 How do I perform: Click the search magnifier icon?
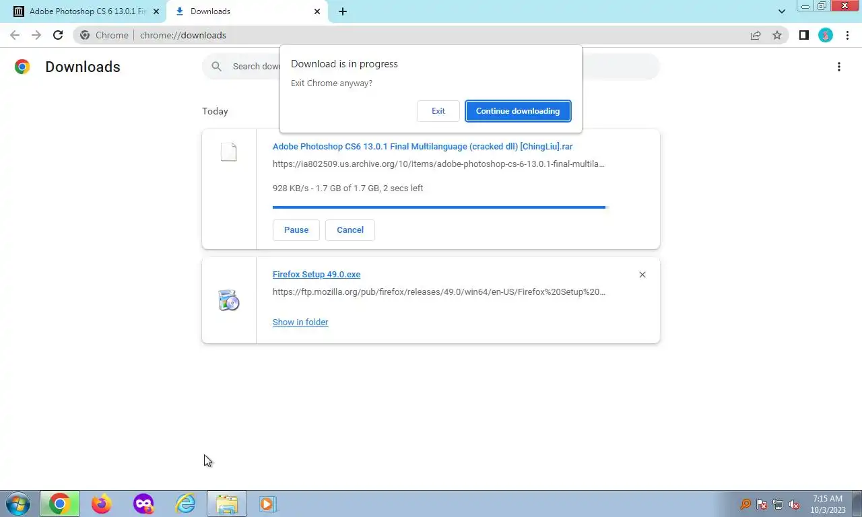click(216, 66)
